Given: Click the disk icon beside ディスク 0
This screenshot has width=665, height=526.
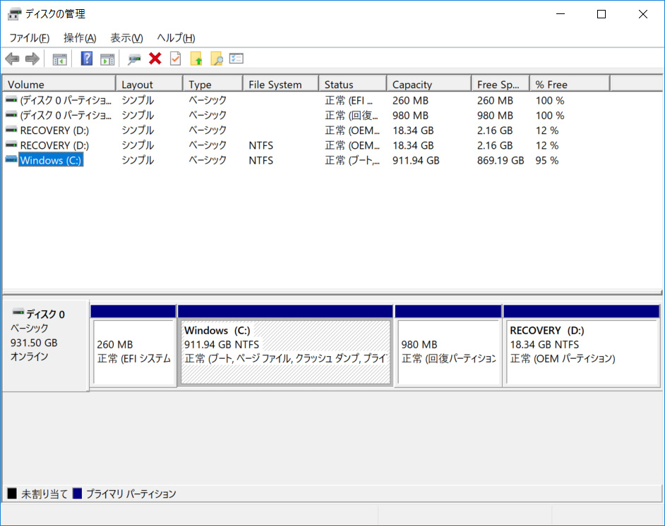Looking at the screenshot, I should pyautogui.click(x=18, y=312).
